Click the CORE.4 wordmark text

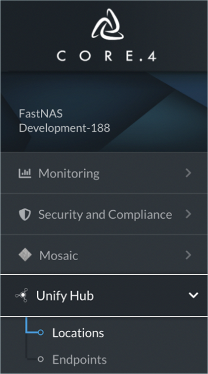(x=106, y=57)
